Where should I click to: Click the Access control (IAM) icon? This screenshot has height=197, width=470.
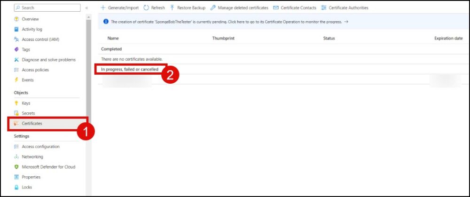[x=16, y=39]
